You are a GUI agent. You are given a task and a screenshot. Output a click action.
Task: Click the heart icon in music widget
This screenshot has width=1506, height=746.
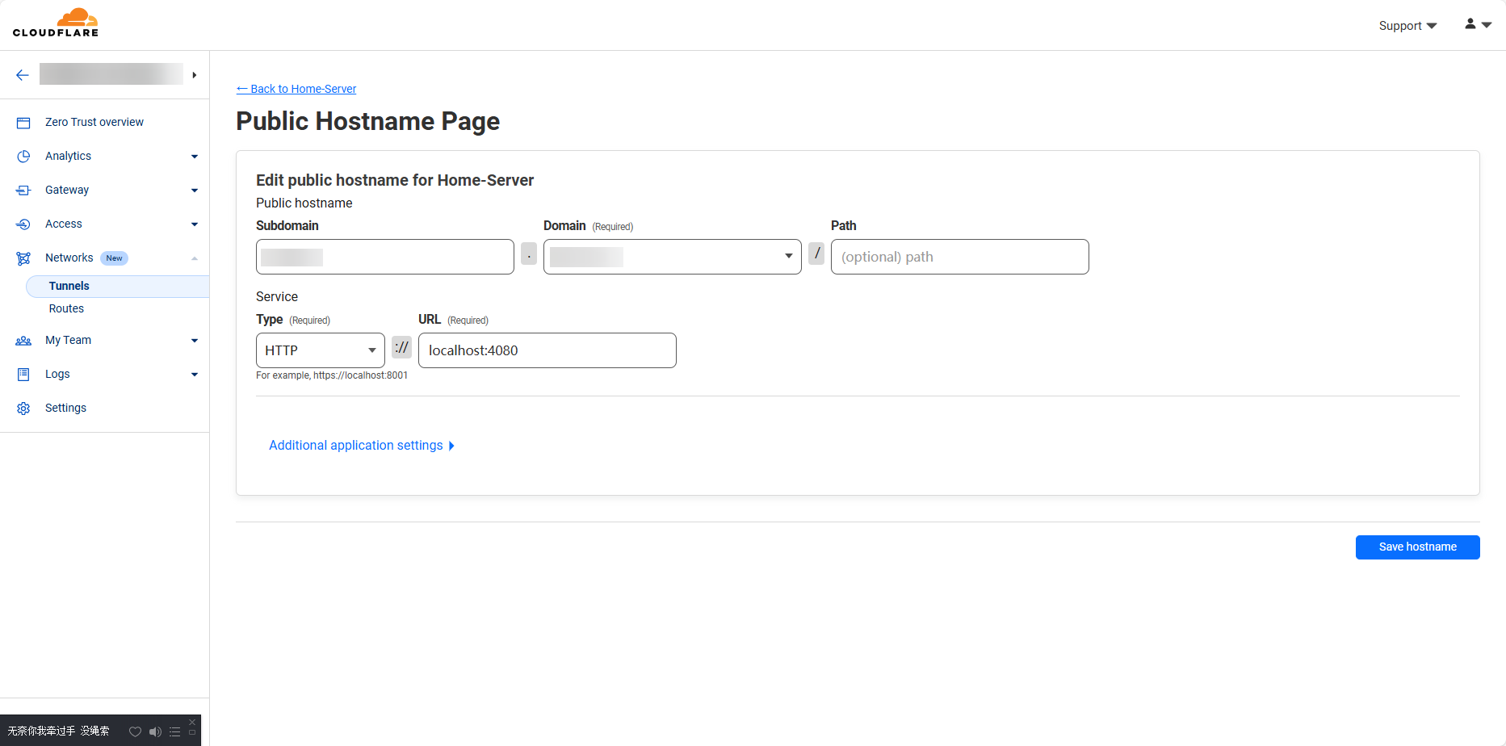pyautogui.click(x=135, y=731)
